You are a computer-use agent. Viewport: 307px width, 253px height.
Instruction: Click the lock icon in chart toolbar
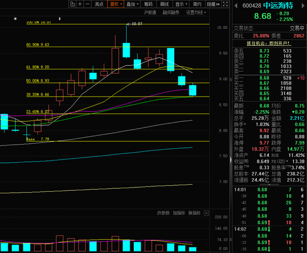[x=72, y=4]
